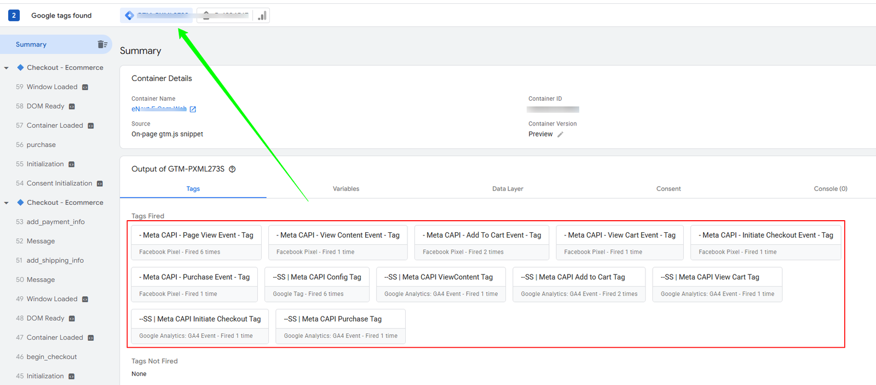Collapse the lower Checkout - Ecommerce group above event 53
The width and height of the screenshot is (876, 385).
point(7,203)
